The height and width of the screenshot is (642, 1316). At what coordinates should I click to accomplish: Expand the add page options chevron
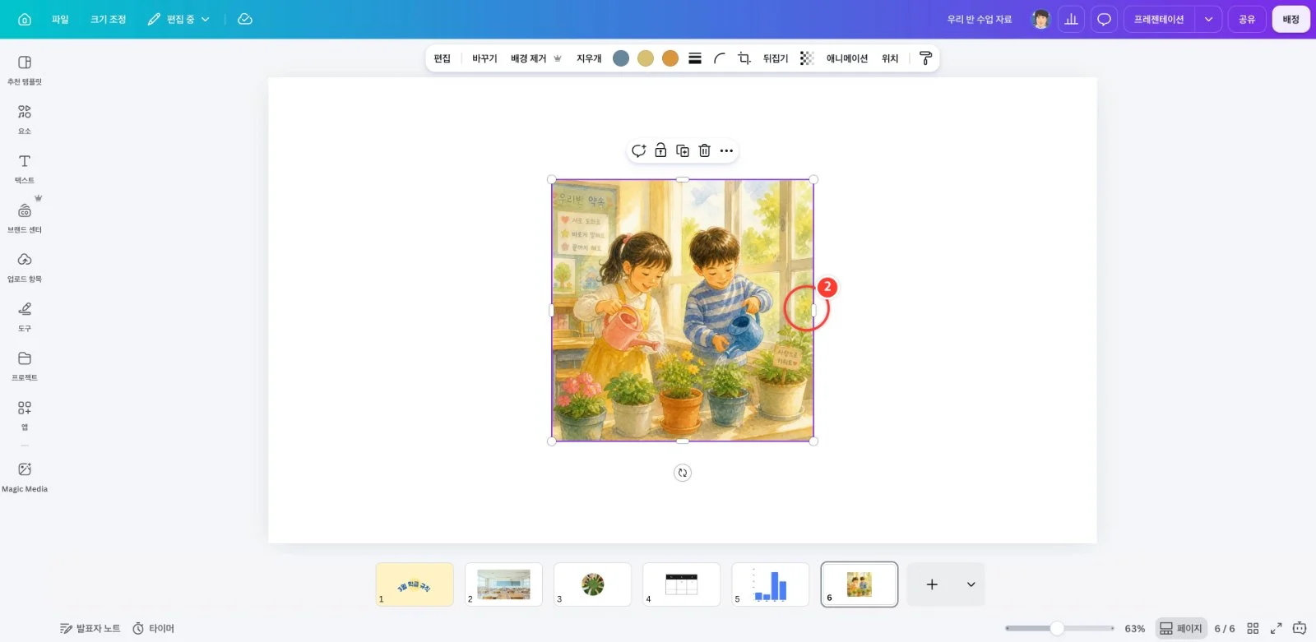tap(971, 584)
